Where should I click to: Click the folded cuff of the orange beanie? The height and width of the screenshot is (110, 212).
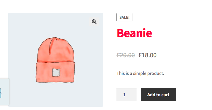click(x=55, y=73)
